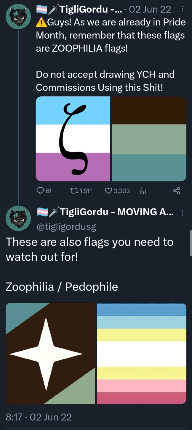Open more options on the second tweet
This screenshot has width=192, height=430.
pos(182,213)
